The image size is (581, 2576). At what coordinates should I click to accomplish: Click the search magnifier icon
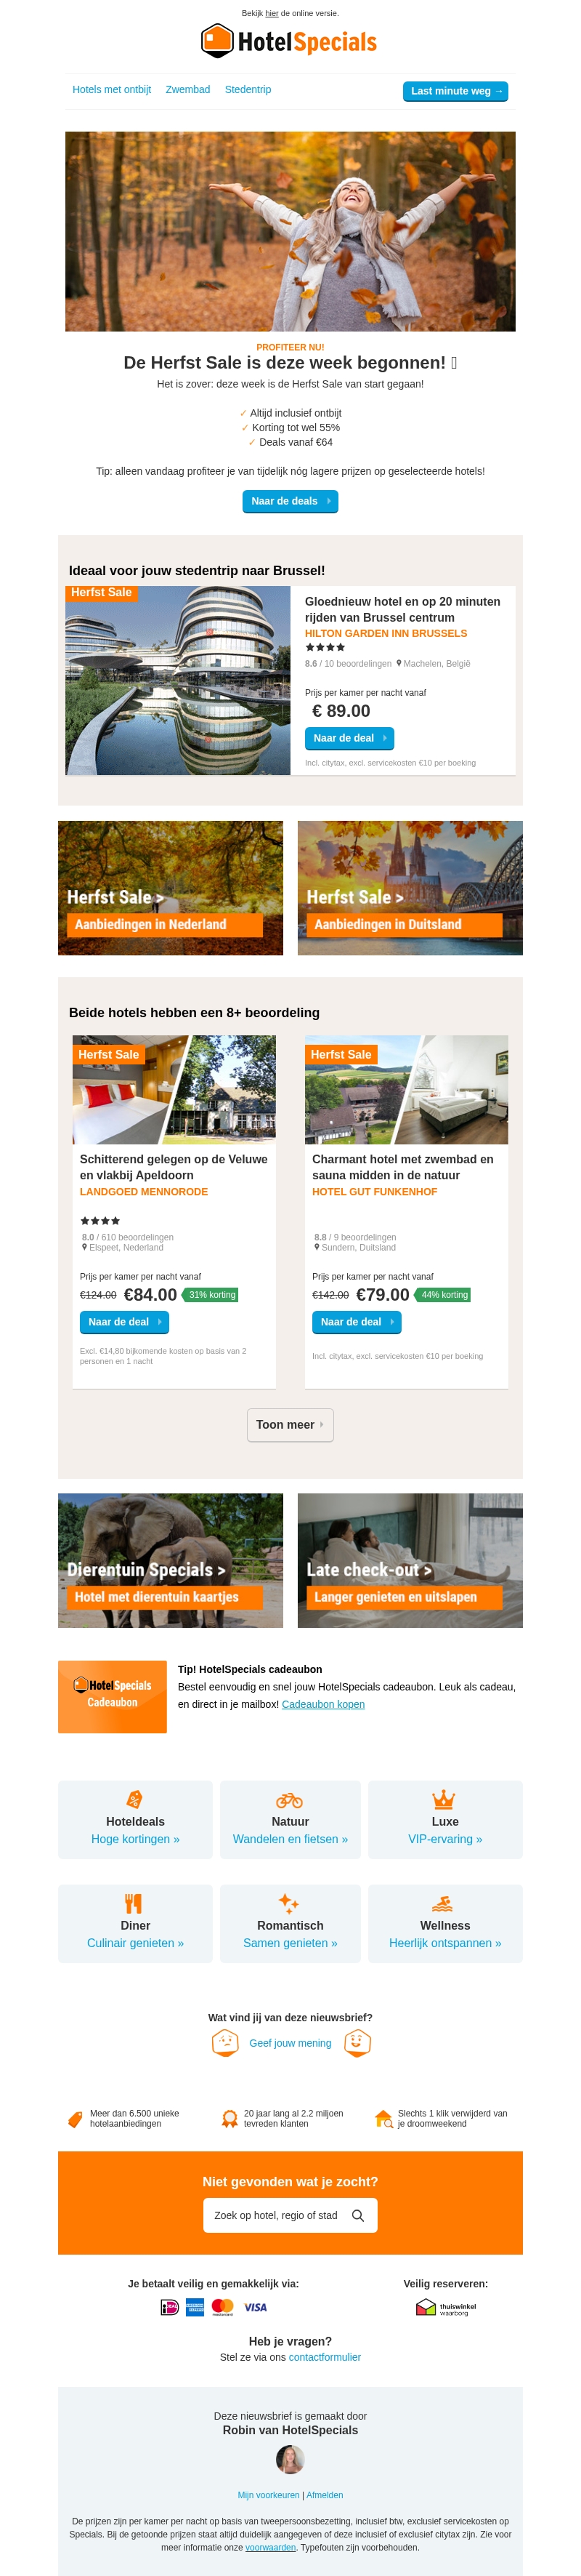[x=358, y=2215]
